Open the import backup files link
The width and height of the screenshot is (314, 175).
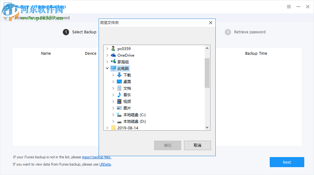[x=96, y=157]
